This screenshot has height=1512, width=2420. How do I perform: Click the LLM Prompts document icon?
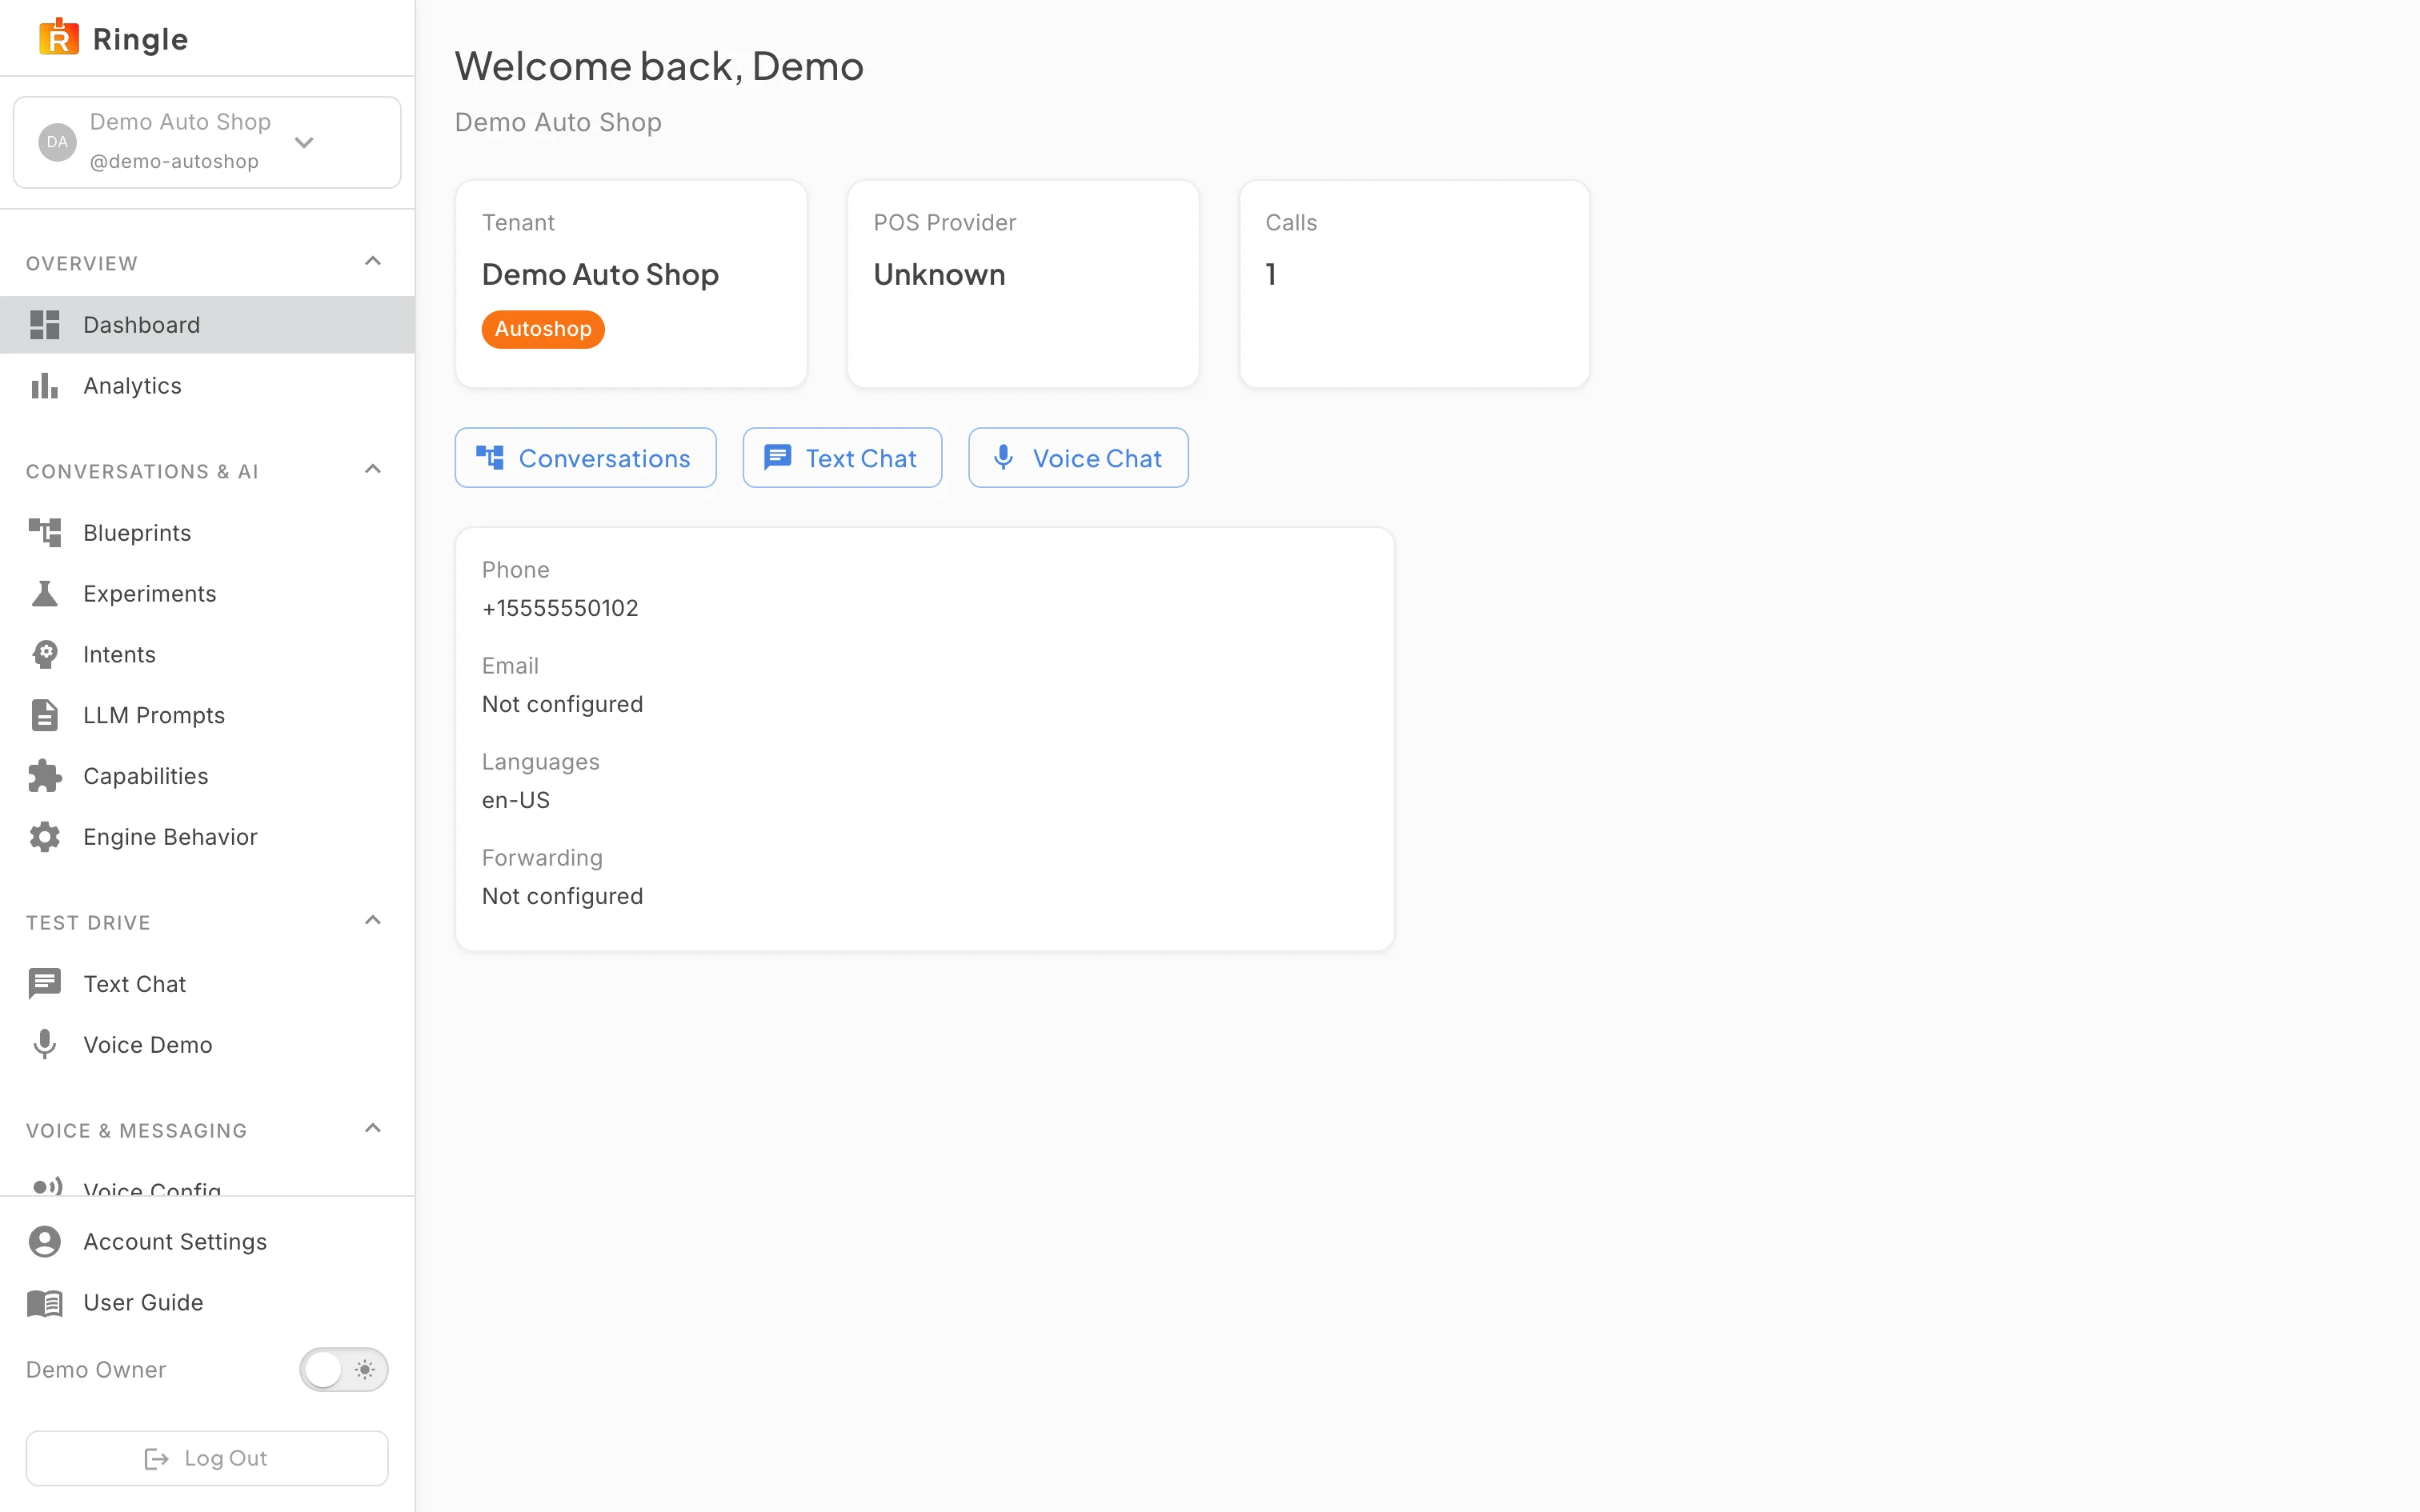click(45, 716)
